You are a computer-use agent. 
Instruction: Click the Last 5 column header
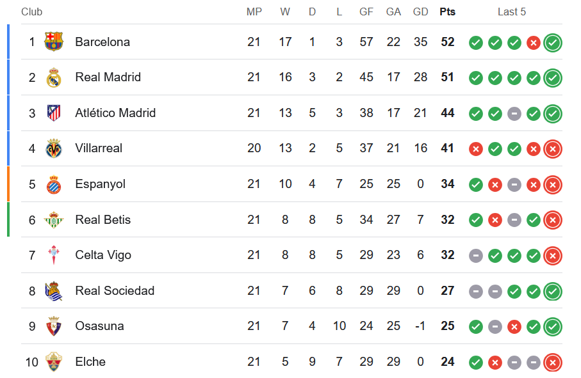tap(512, 12)
